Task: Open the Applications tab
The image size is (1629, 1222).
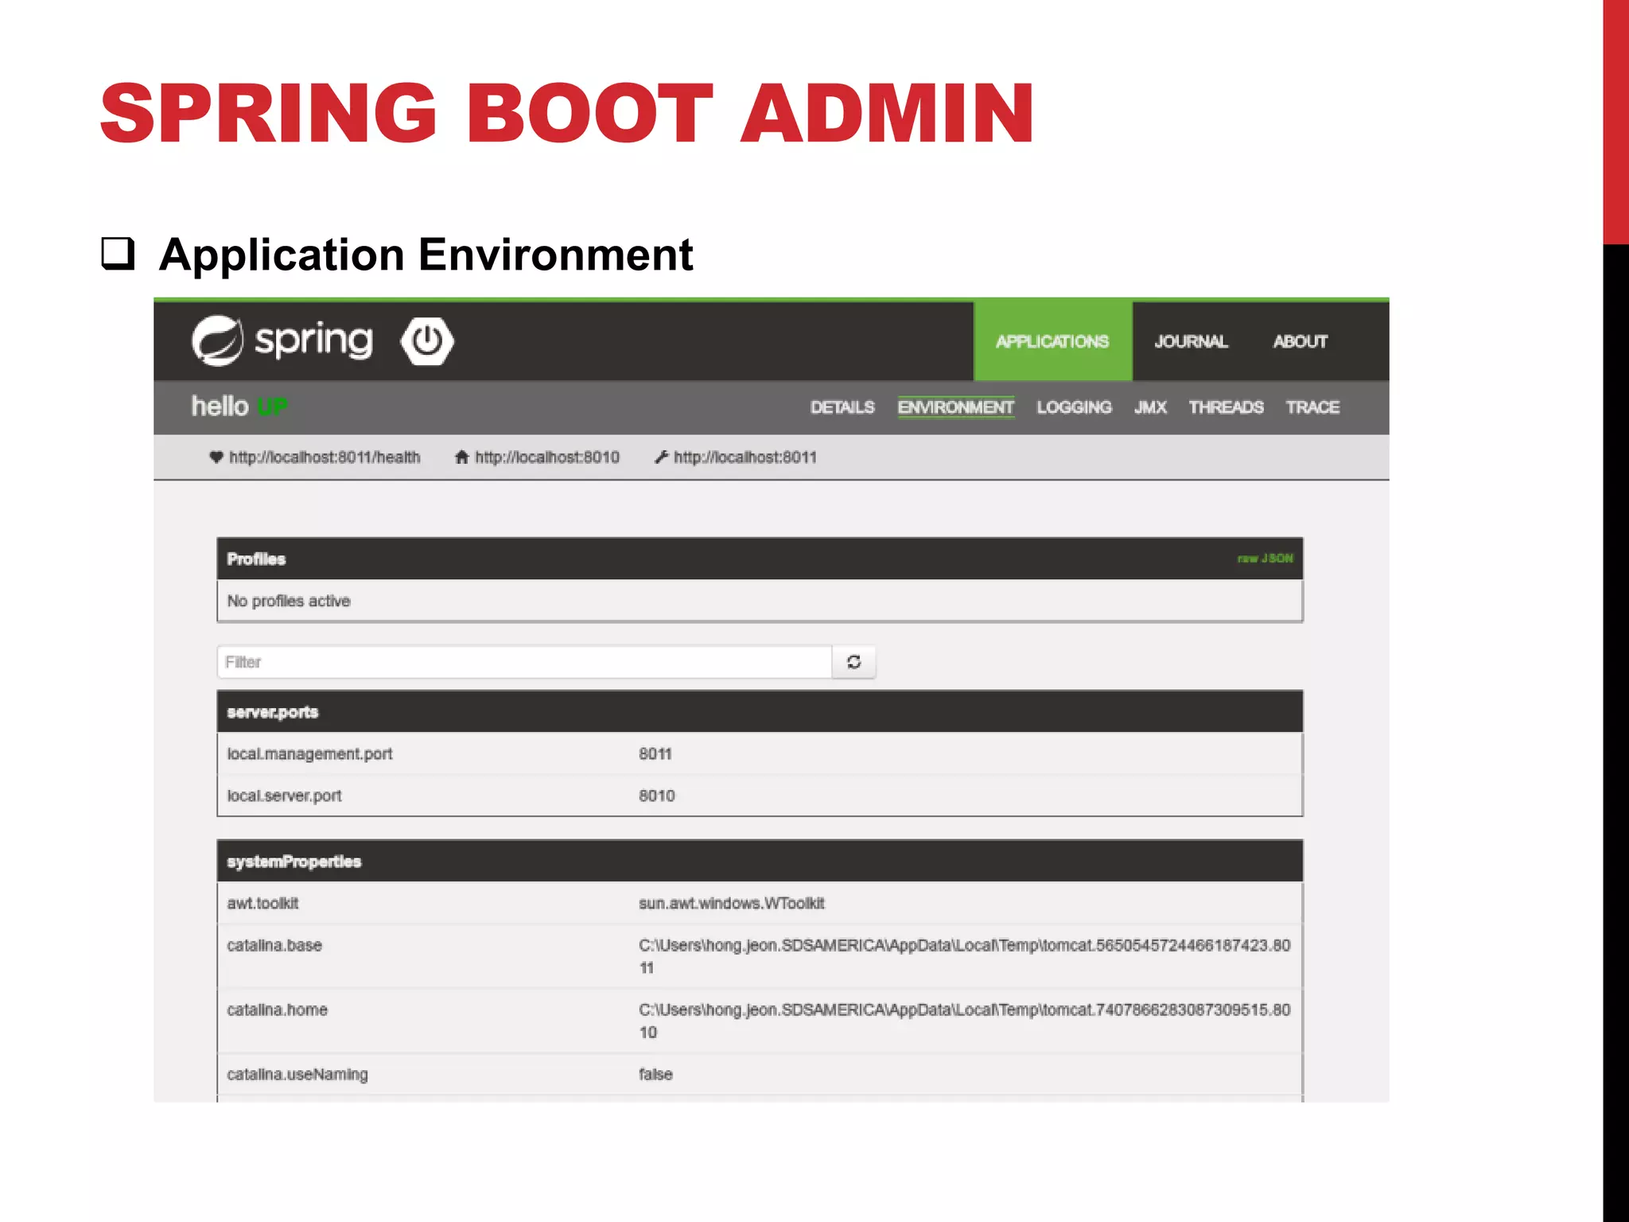Action: (x=1052, y=341)
